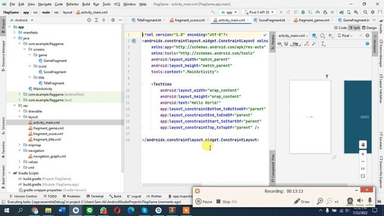Screen dimensions: 384x216
Task: Collapse the screens folder in tree
Action: tap(25, 49)
